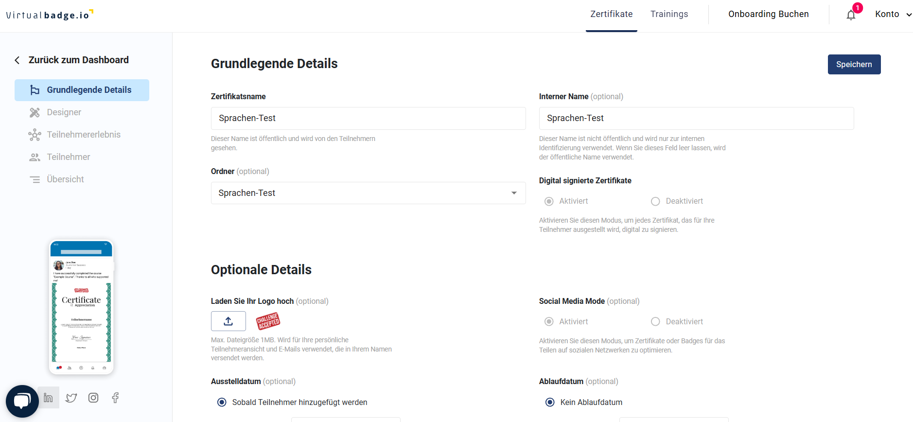The height and width of the screenshot is (422, 913).
Task: Focus the Zertifikatsname input field
Action: pos(369,118)
